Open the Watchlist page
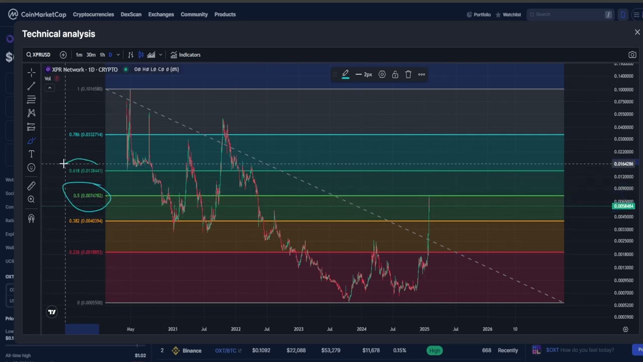This screenshot has height=362, width=643. [508, 15]
